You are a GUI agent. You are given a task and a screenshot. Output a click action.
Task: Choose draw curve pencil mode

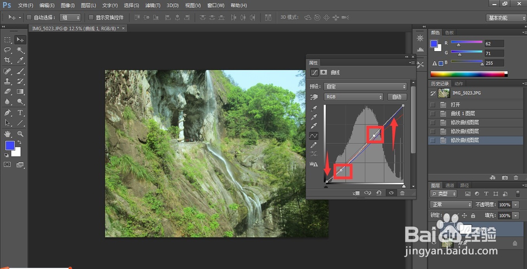pos(314,145)
